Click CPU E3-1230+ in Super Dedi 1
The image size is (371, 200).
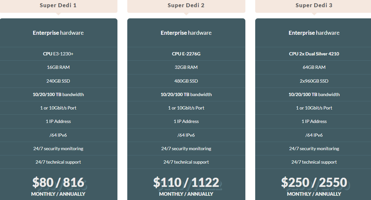(x=58, y=54)
